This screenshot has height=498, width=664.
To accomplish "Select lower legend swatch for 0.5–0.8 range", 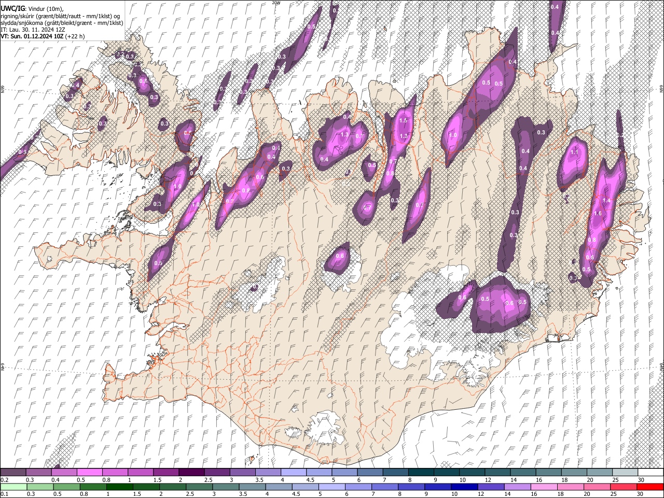I will 66,487.
